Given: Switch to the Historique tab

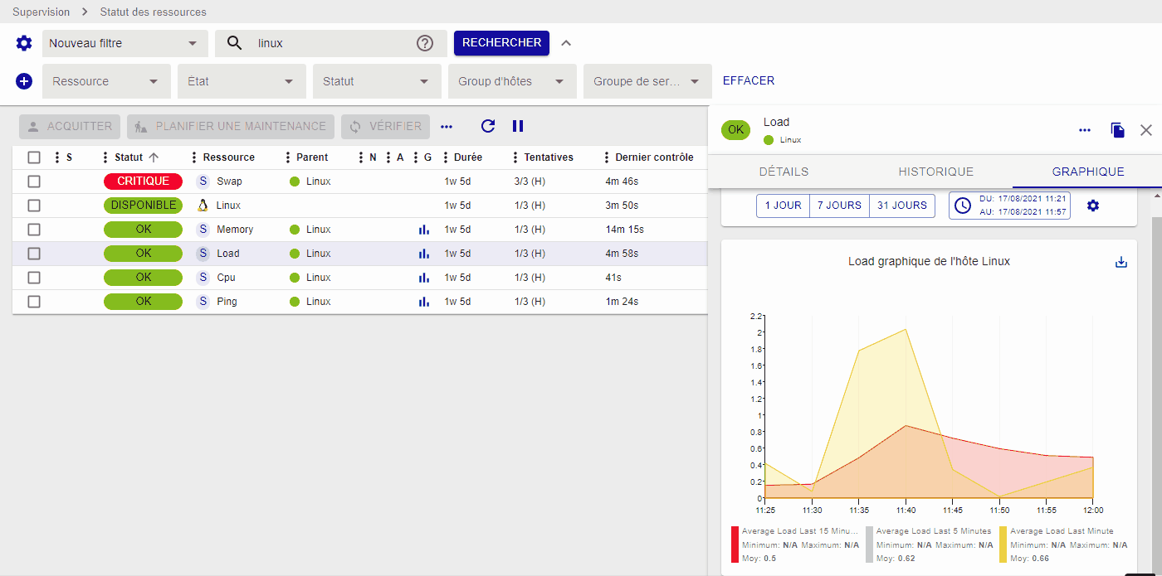Looking at the screenshot, I should (x=935, y=172).
